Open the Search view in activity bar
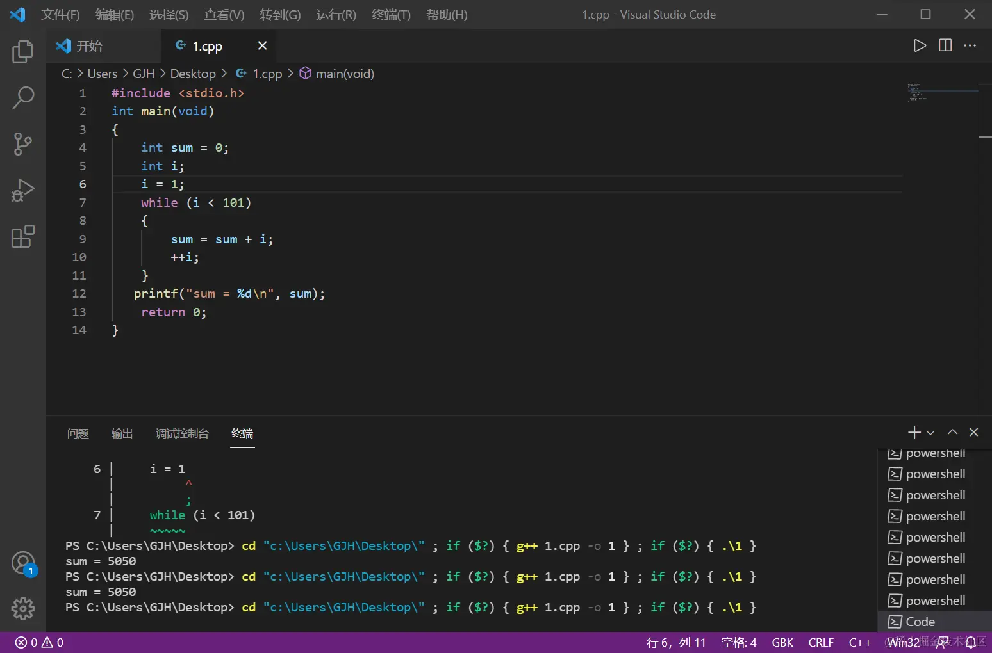Viewport: 992px width, 653px height. (x=23, y=98)
